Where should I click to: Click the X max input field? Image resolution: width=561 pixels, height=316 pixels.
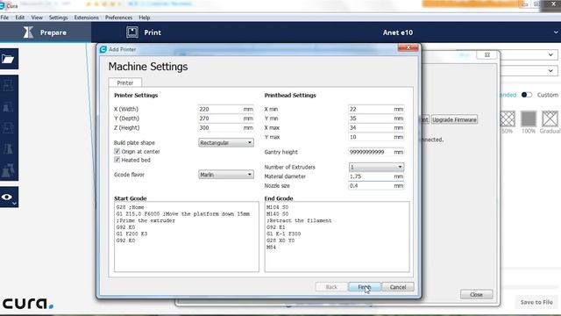pos(376,127)
